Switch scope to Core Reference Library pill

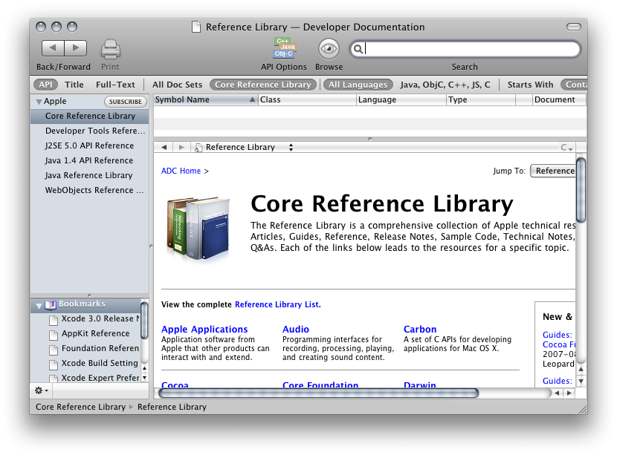[263, 85]
